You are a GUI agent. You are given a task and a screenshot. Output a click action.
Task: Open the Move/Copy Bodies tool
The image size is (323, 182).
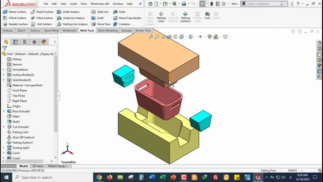pyautogui.click(x=127, y=18)
